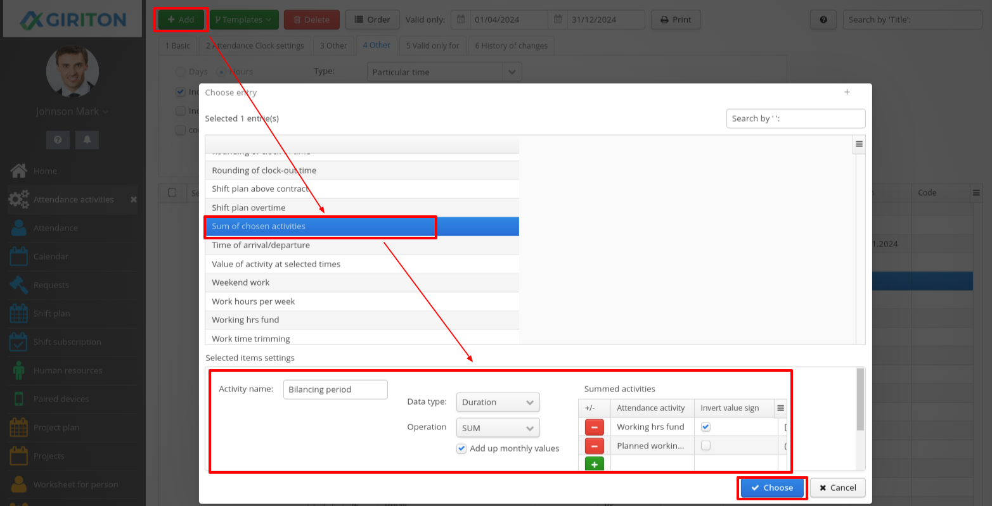Click the notifications bell icon
This screenshot has width=992, height=506.
[87, 139]
